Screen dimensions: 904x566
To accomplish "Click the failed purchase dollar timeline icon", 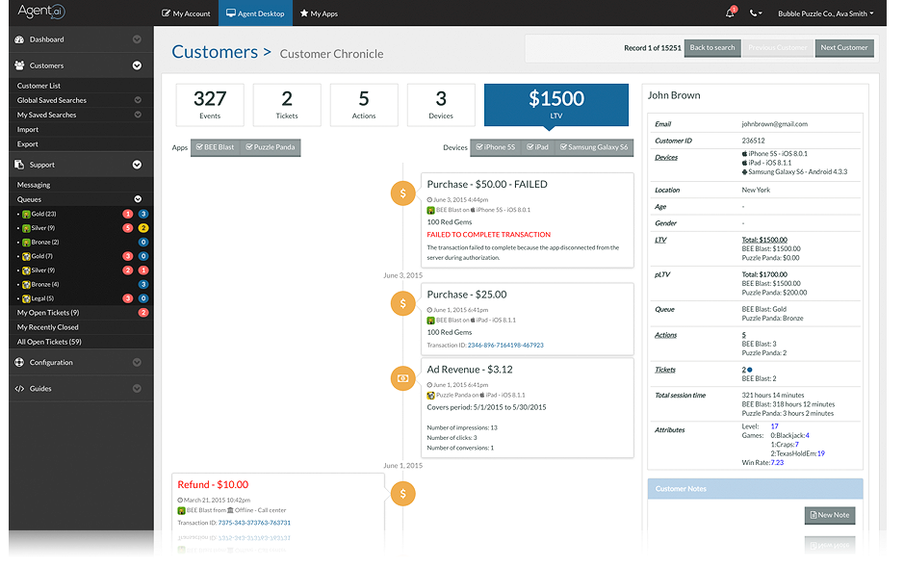I will point(403,193).
